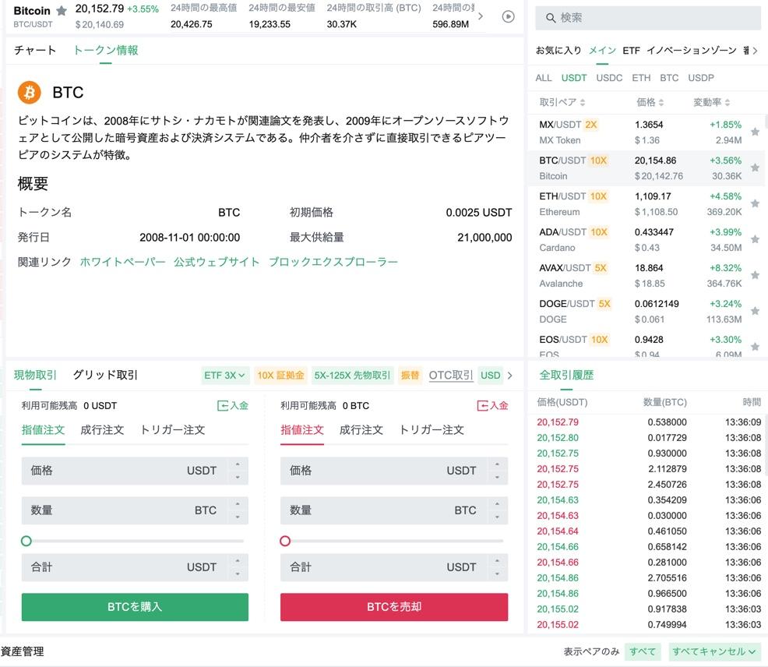Select the ETH/USDT pair row
The image size is (768, 667).
[x=646, y=204]
